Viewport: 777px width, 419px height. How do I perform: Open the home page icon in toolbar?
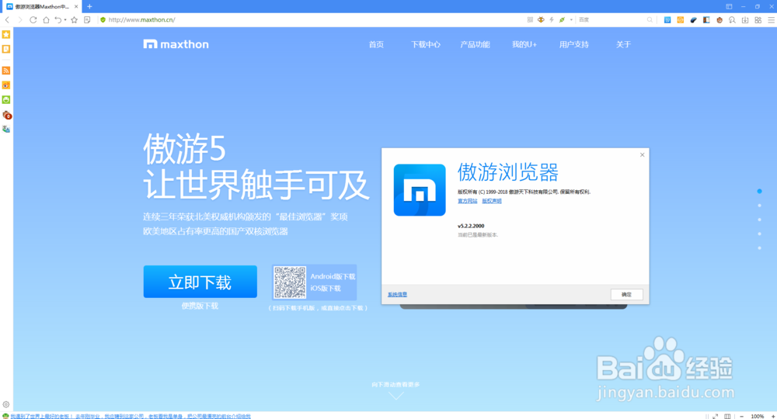click(x=46, y=20)
